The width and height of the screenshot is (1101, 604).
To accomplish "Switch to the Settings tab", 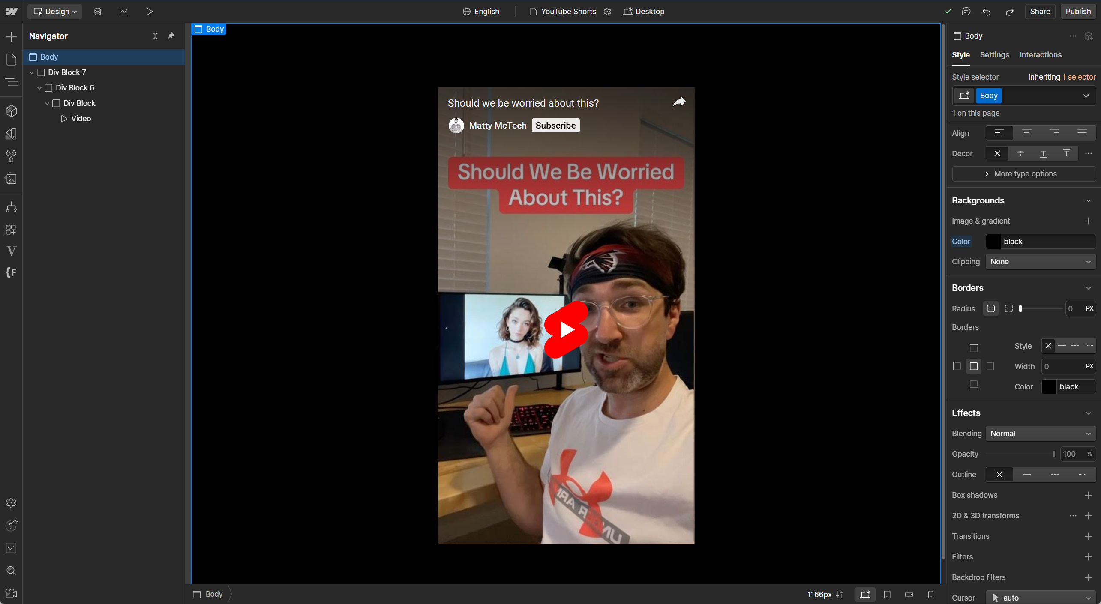I will (994, 55).
